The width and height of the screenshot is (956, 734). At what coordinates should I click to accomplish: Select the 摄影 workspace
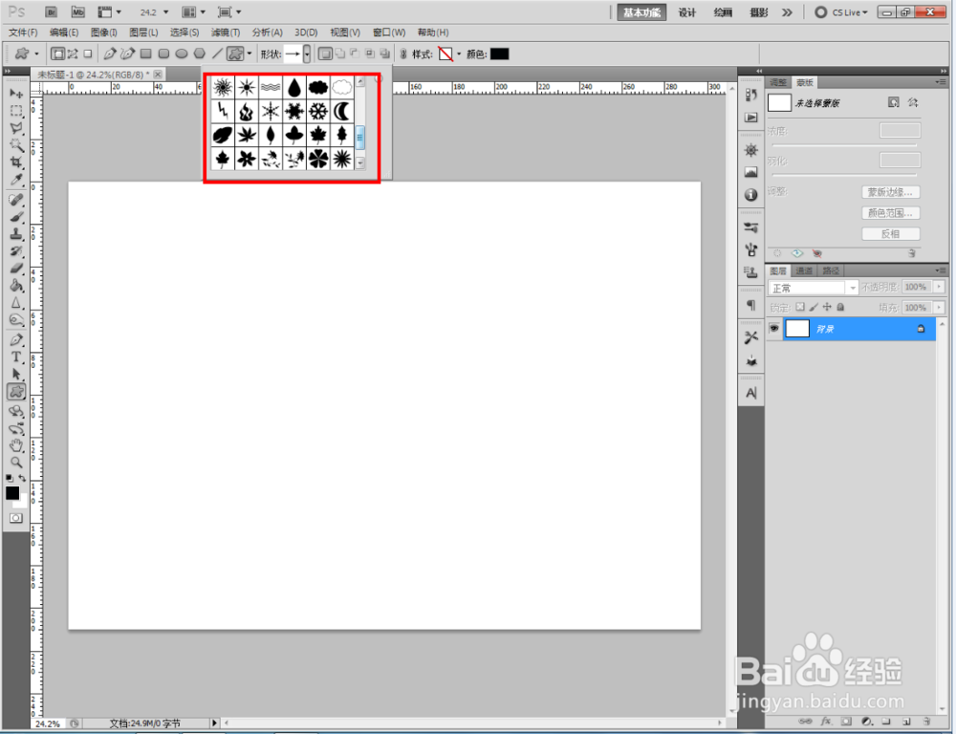pos(758,12)
